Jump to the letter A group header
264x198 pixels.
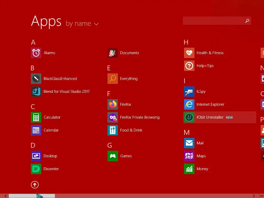pyautogui.click(x=33, y=42)
